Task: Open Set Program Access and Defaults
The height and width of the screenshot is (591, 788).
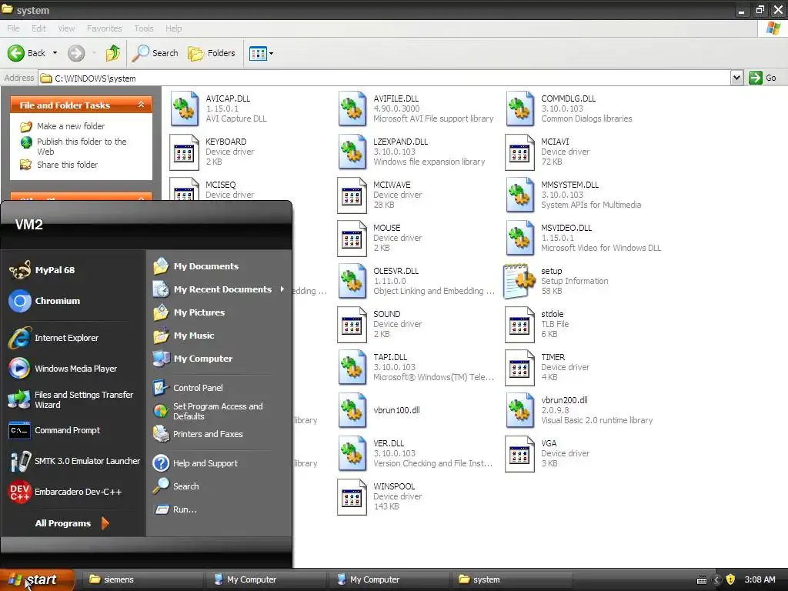Action: pos(208,411)
